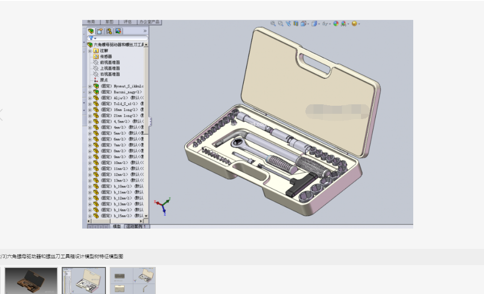Click the View Settings golden sphere icon

point(354,23)
